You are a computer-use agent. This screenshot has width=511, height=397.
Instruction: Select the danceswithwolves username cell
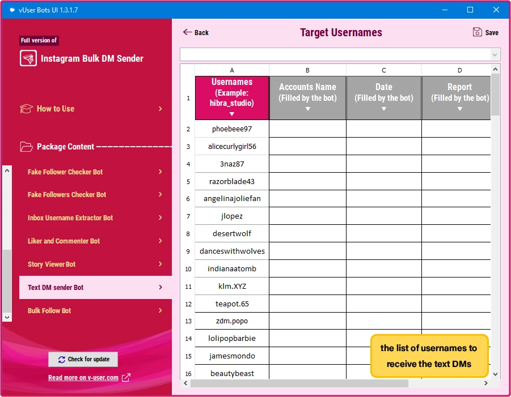(x=232, y=251)
